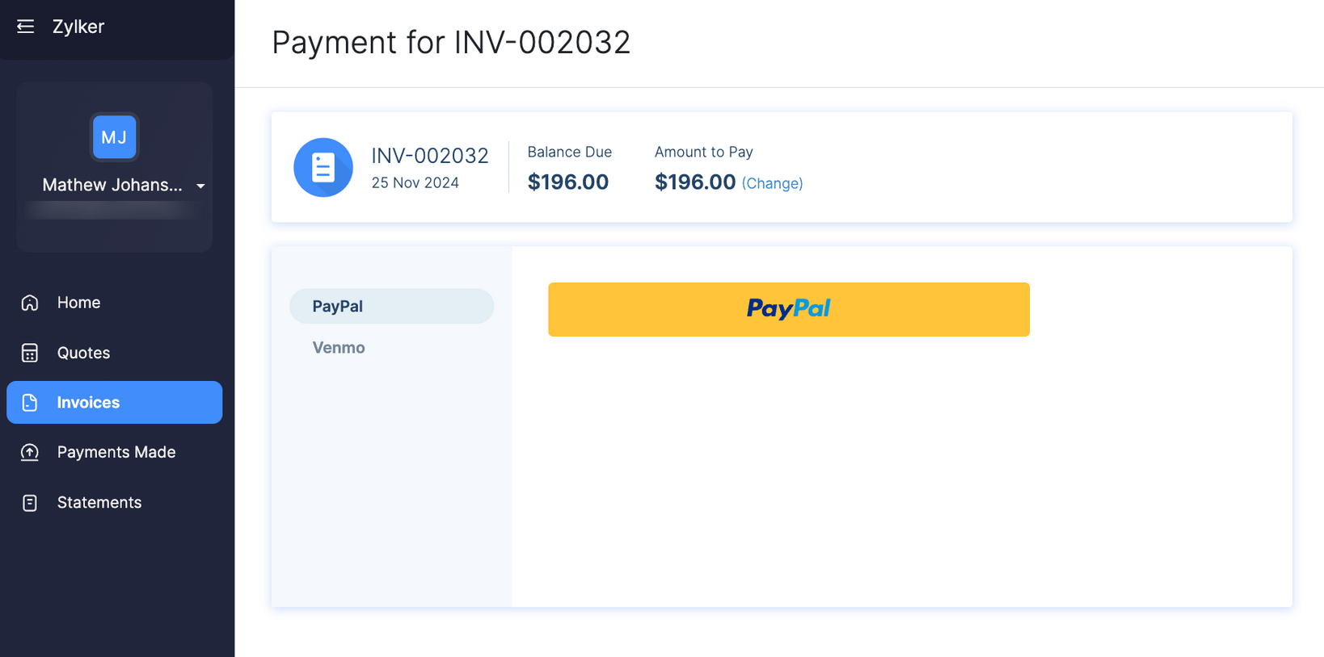The height and width of the screenshot is (657, 1324).
Task: Click the Change link next to Amount to Pay
Action: pos(772,183)
